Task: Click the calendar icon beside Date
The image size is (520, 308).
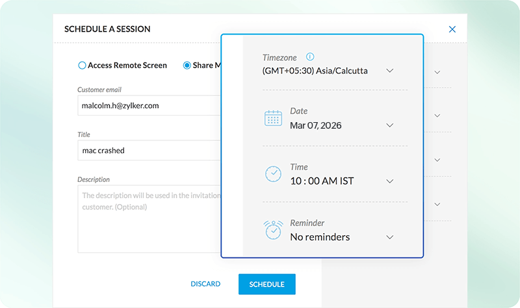Action: pyautogui.click(x=273, y=118)
